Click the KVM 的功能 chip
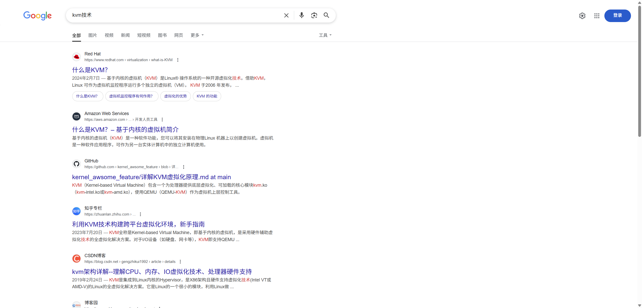Viewport: 642px width, 308px height. [207, 96]
